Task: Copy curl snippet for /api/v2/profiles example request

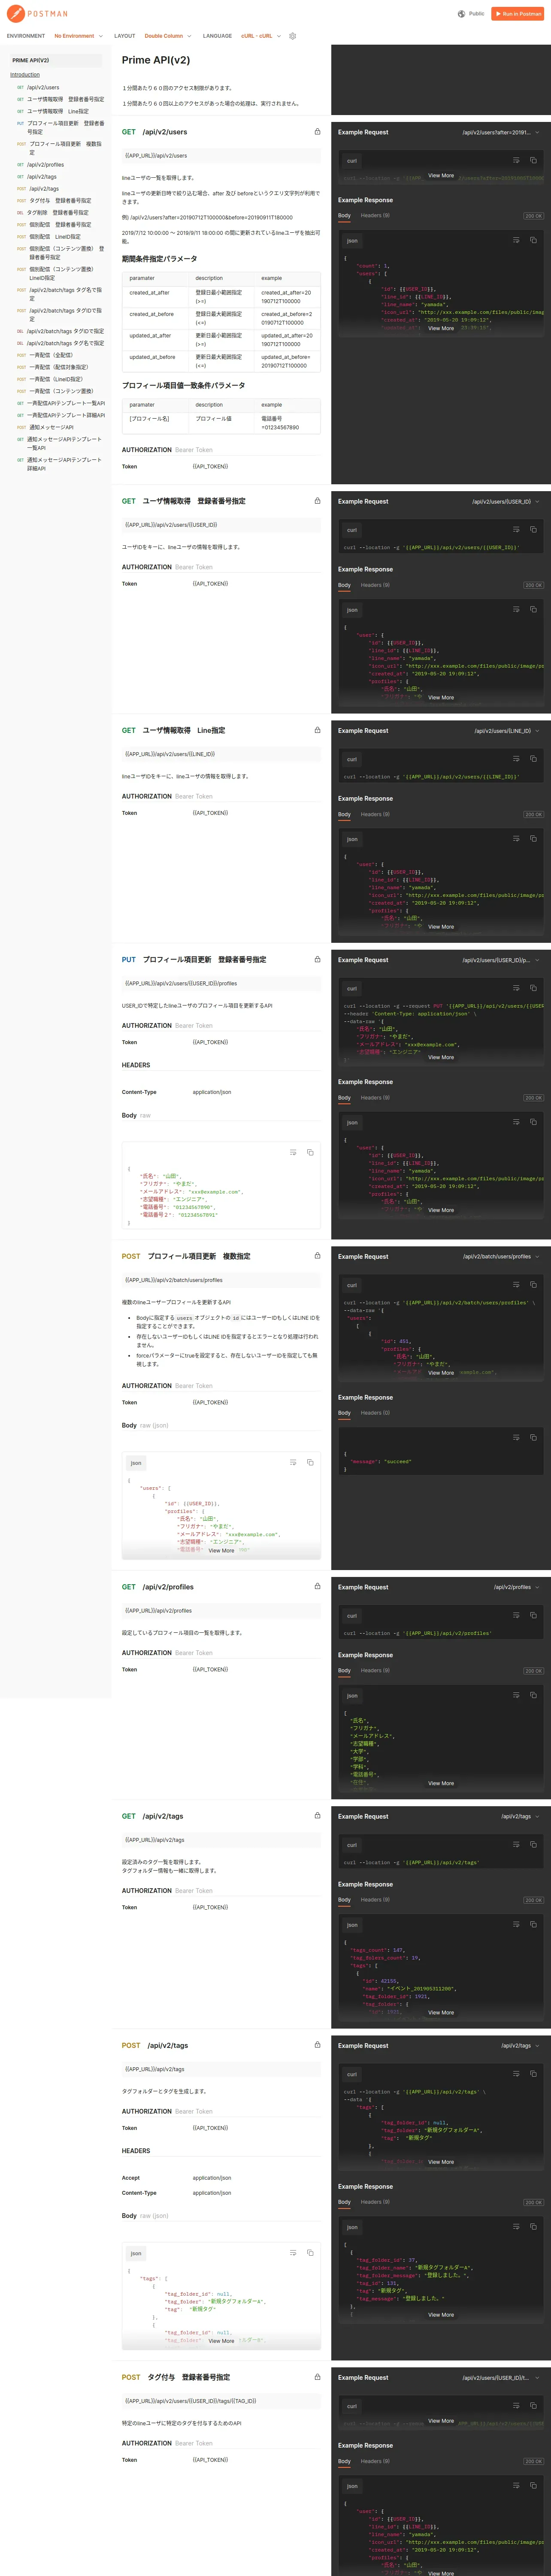Action: click(x=533, y=1615)
